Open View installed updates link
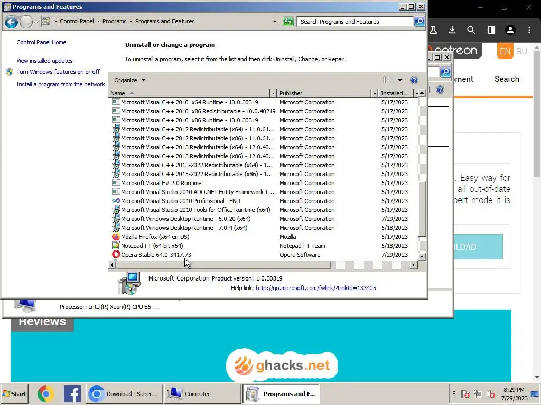Image resolution: width=541 pixels, height=405 pixels. point(44,61)
